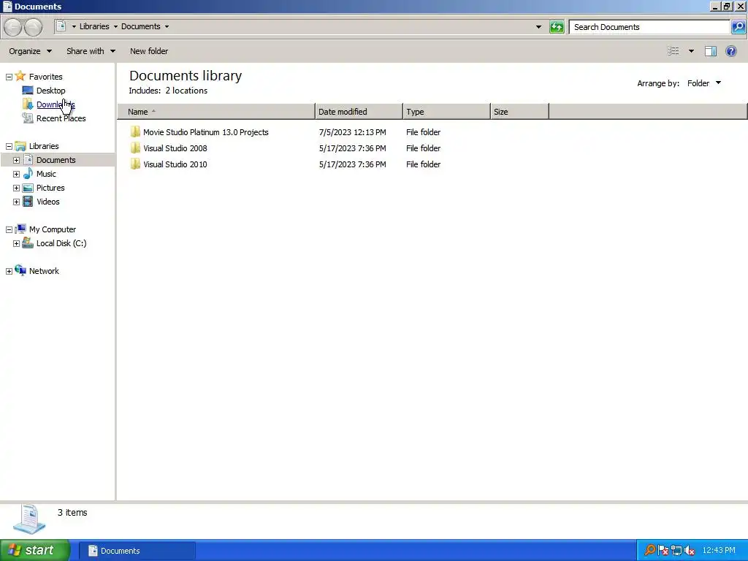Click the Search Documents input field
The height and width of the screenshot is (561, 748).
tap(649, 27)
